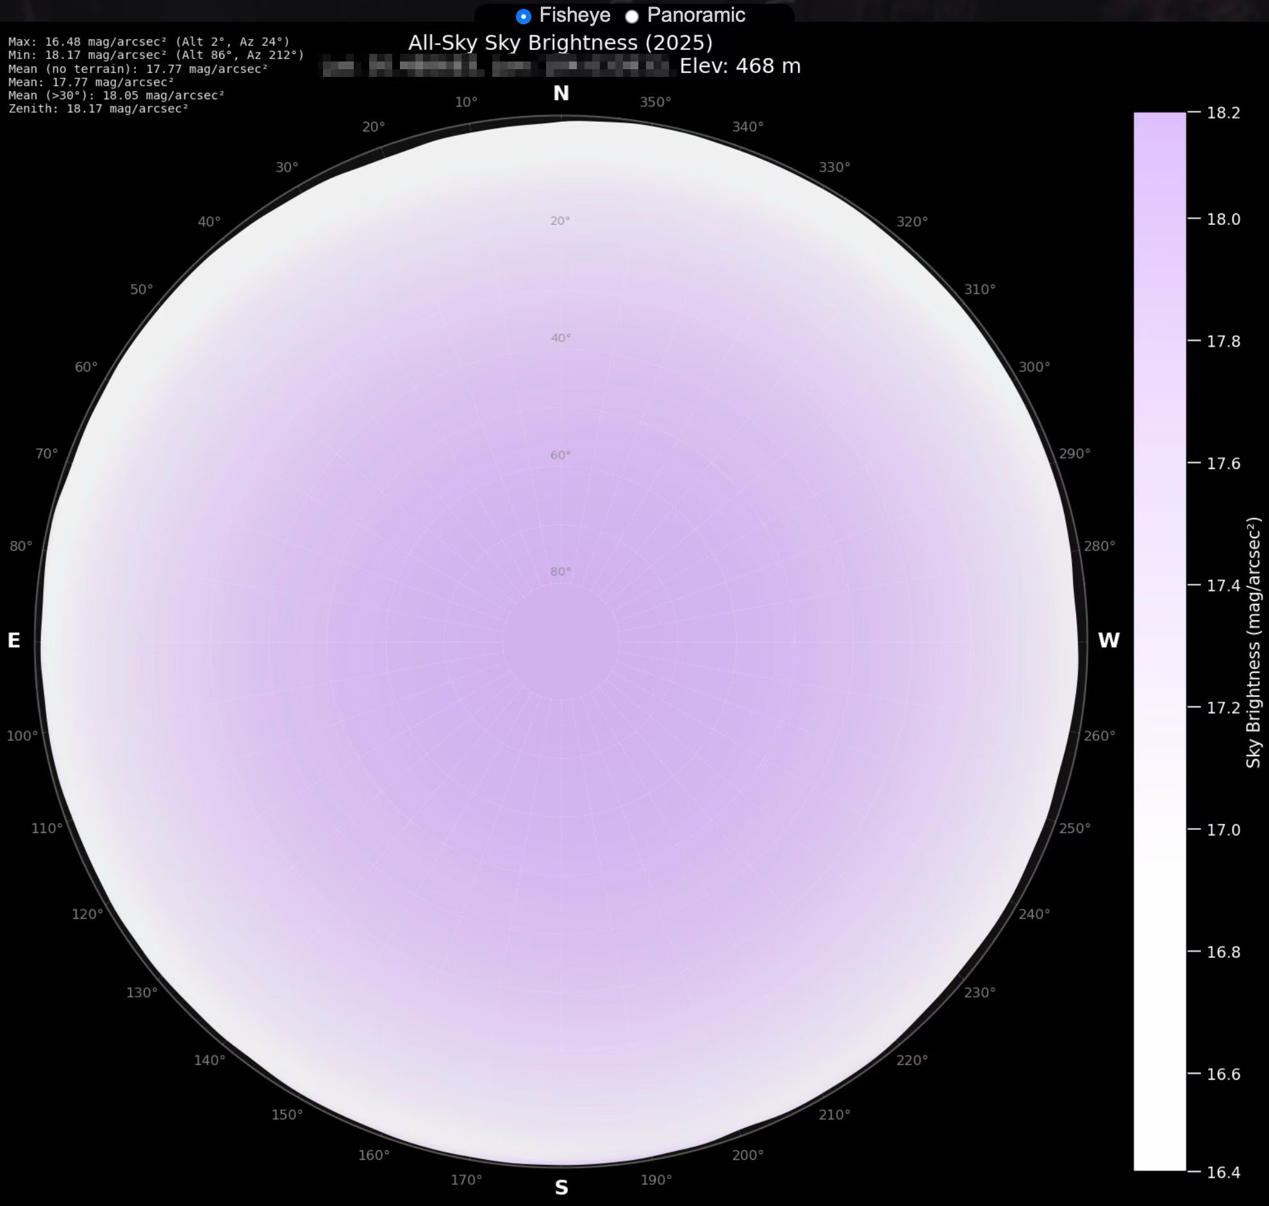Click the All-Sky Sky Brightness title
Viewport: 1269px width, 1206px height.
(x=560, y=43)
